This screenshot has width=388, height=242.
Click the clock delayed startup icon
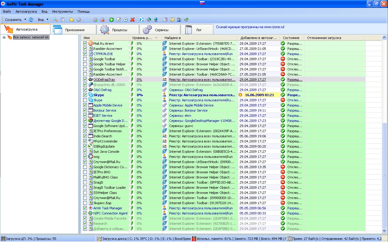pyautogui.click(x=125, y=20)
